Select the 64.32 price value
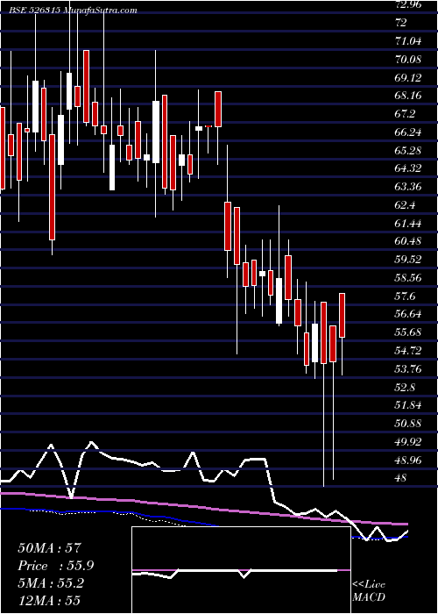 [x=409, y=168]
